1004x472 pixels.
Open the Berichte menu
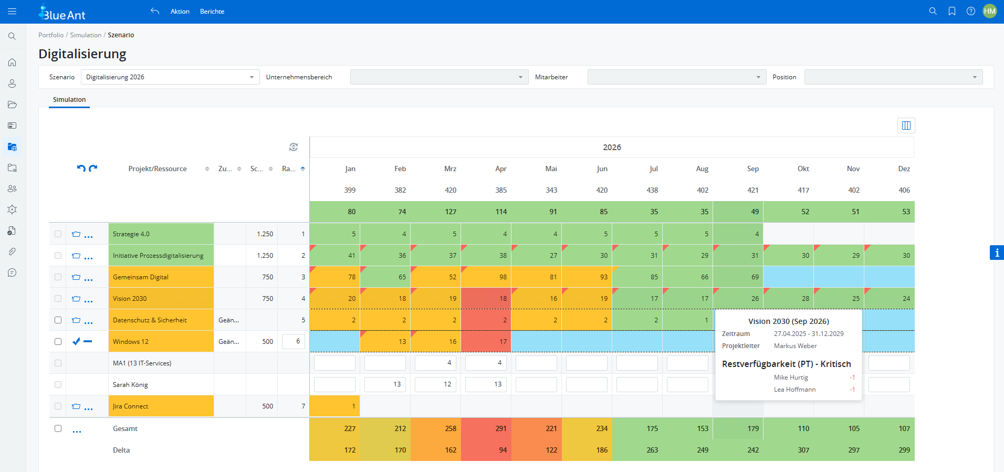coord(212,12)
